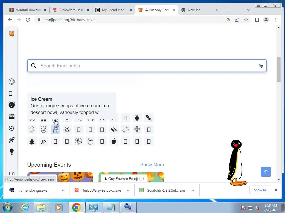Click the Christmas tree emoji

click(32, 141)
